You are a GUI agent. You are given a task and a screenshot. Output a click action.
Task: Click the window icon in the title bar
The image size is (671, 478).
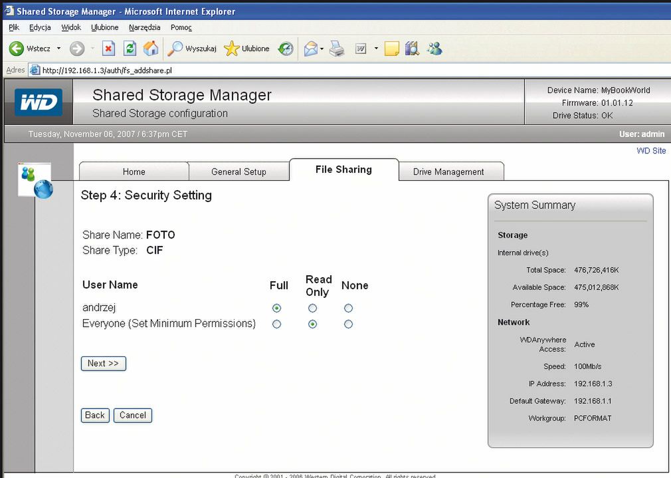(x=9, y=10)
